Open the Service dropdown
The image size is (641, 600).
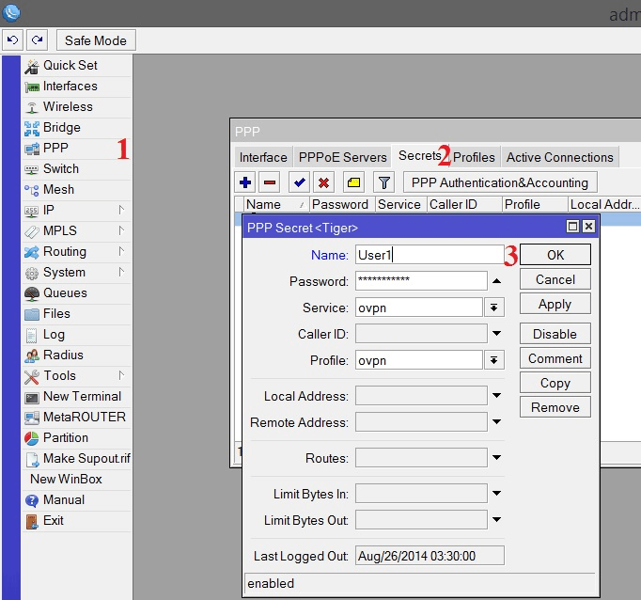(493, 308)
